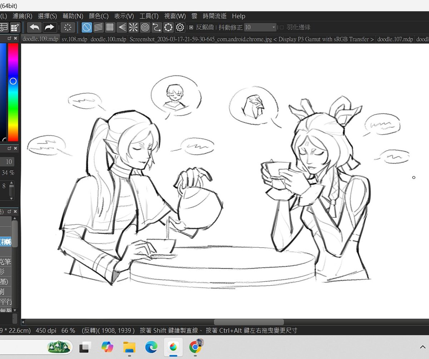Click brush size value 10 field
Viewport: 429px width, 359px height.
(7, 162)
